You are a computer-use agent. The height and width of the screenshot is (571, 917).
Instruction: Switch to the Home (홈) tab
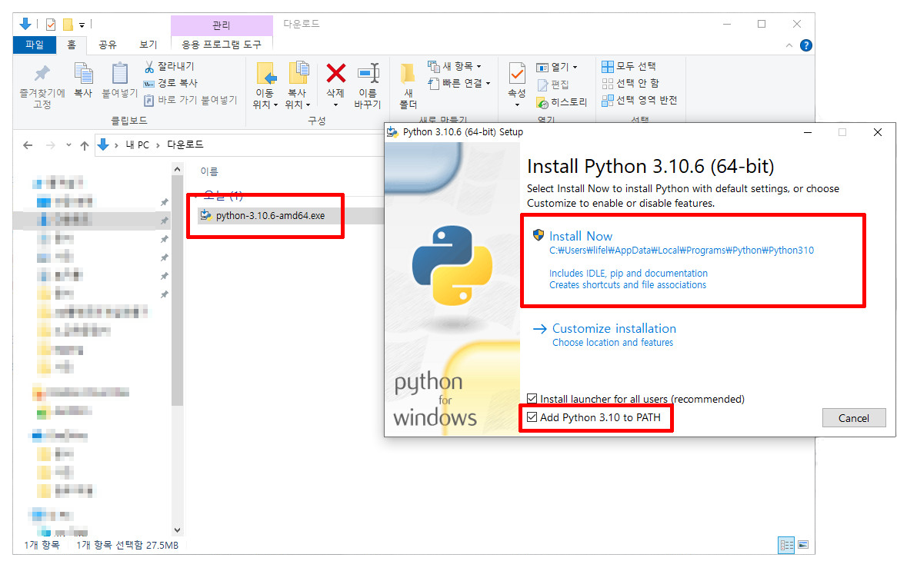pyautogui.click(x=72, y=45)
